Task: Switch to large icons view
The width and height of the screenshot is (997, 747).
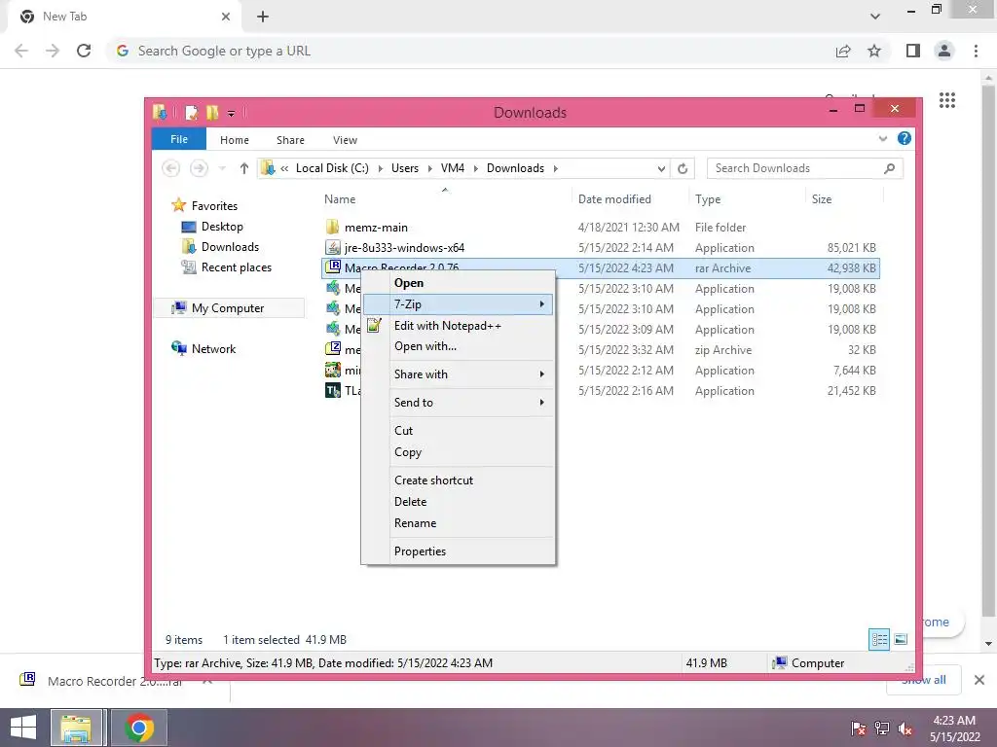Action: tap(901, 639)
